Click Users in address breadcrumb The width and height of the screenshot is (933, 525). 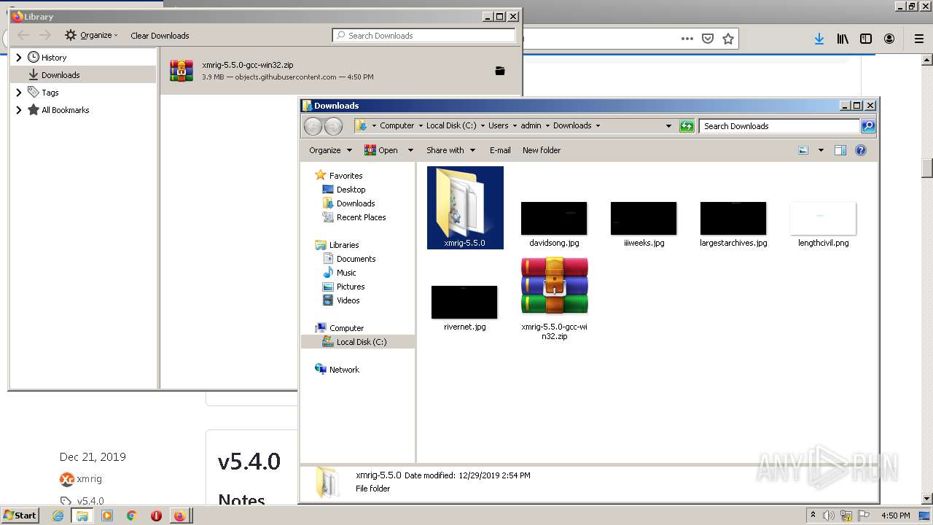click(x=499, y=125)
